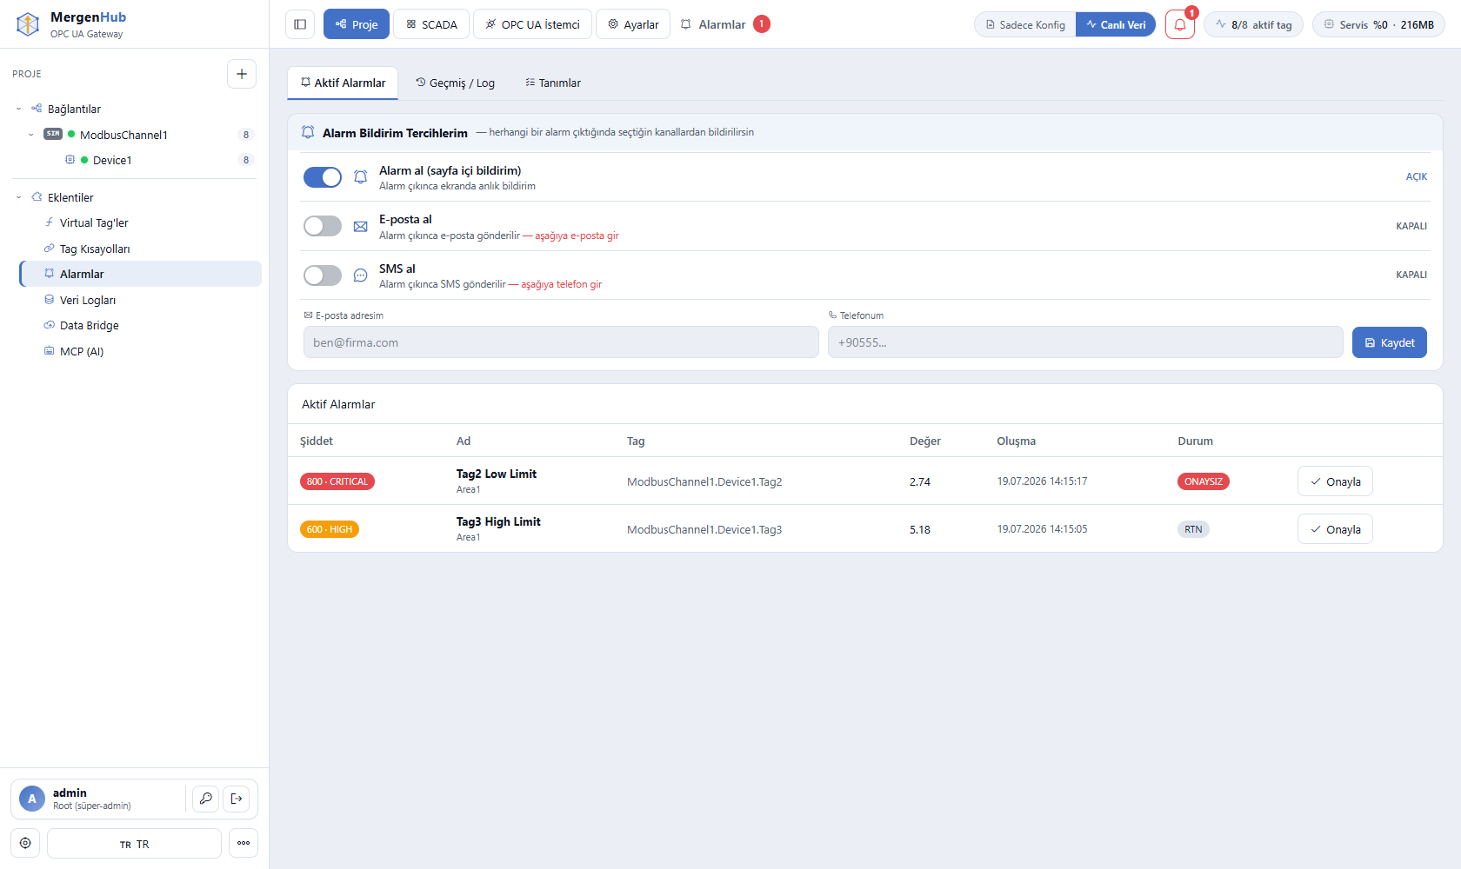This screenshot has height=869, width=1461.
Task: Click the Oluşma column header
Action: [x=1016, y=441]
